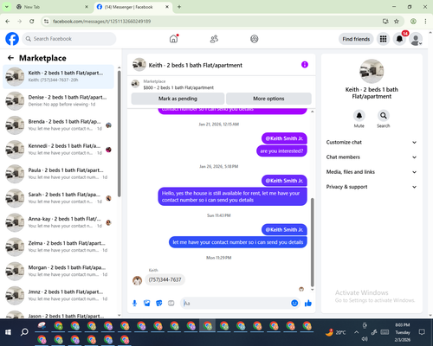Open Windows Start menu

[x=8, y=332]
